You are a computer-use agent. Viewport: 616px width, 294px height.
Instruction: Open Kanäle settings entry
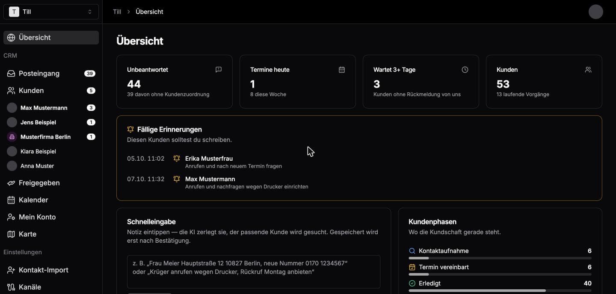[51, 287]
